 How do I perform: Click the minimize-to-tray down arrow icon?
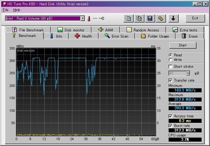(x=173, y=18)
